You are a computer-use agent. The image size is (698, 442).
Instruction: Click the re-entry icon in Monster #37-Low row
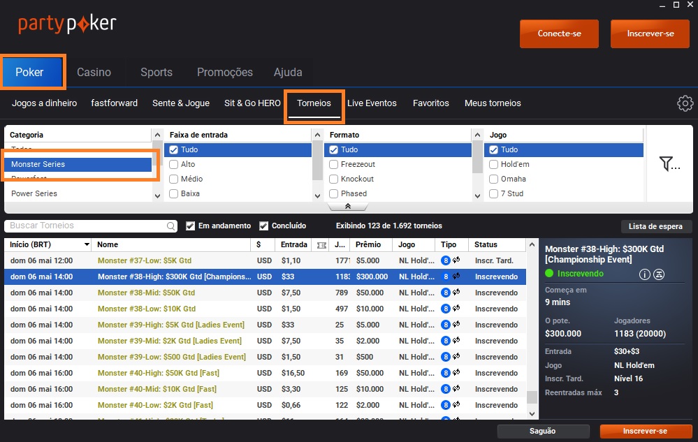coord(456,260)
